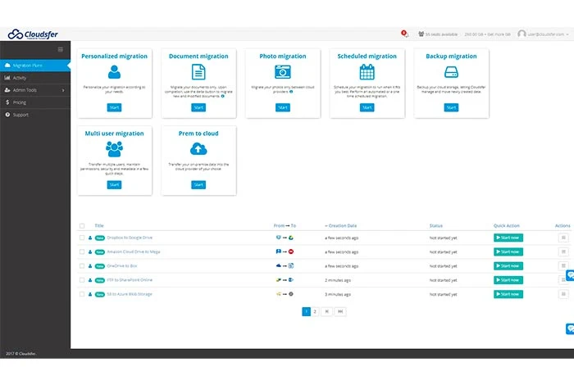Viewport: 574px width, 385px height.
Task: Open the notifications bell icon
Action: click(404, 34)
